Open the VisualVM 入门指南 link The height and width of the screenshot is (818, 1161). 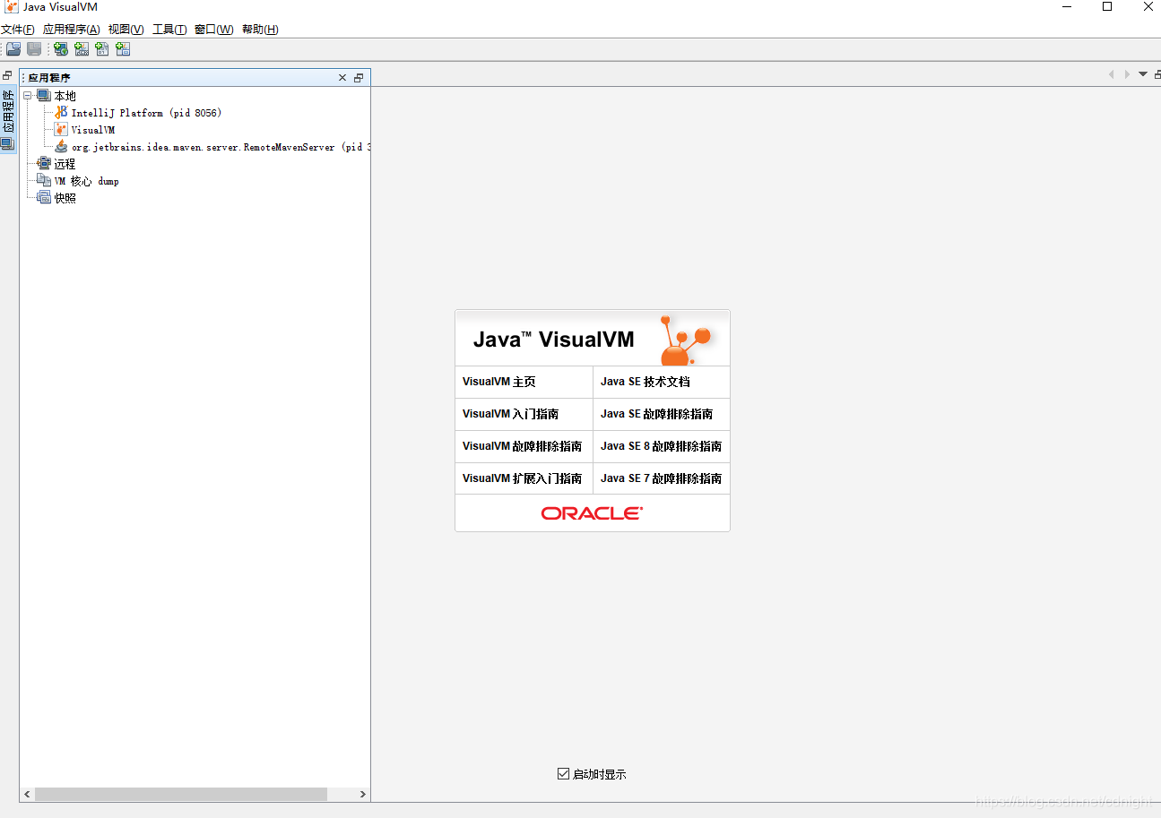tap(511, 414)
